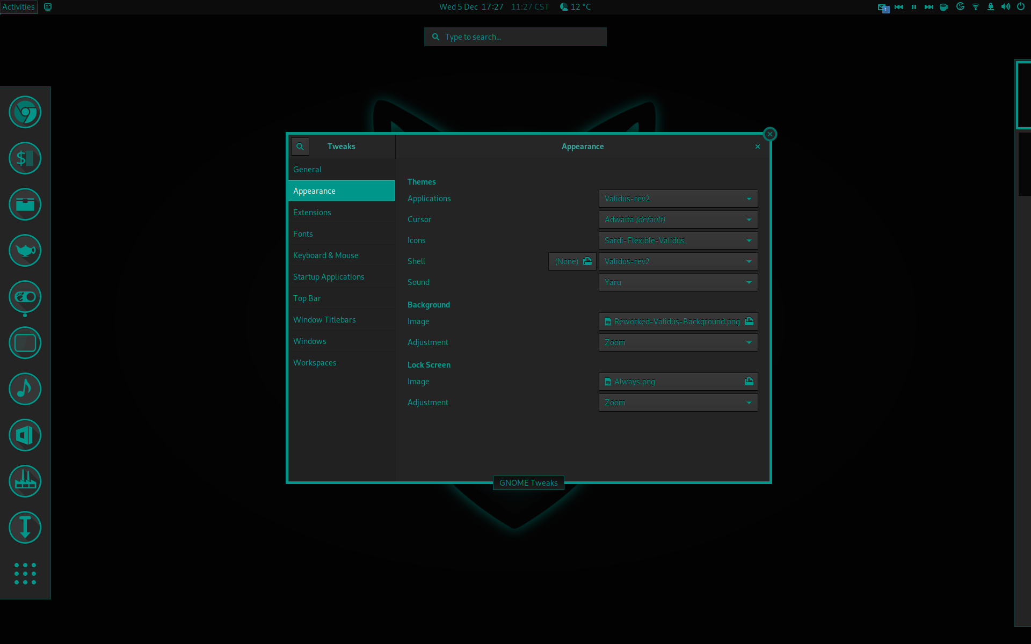Viewport: 1031px width, 644px height.
Task: Close overview window with circled X
Action: 770,134
